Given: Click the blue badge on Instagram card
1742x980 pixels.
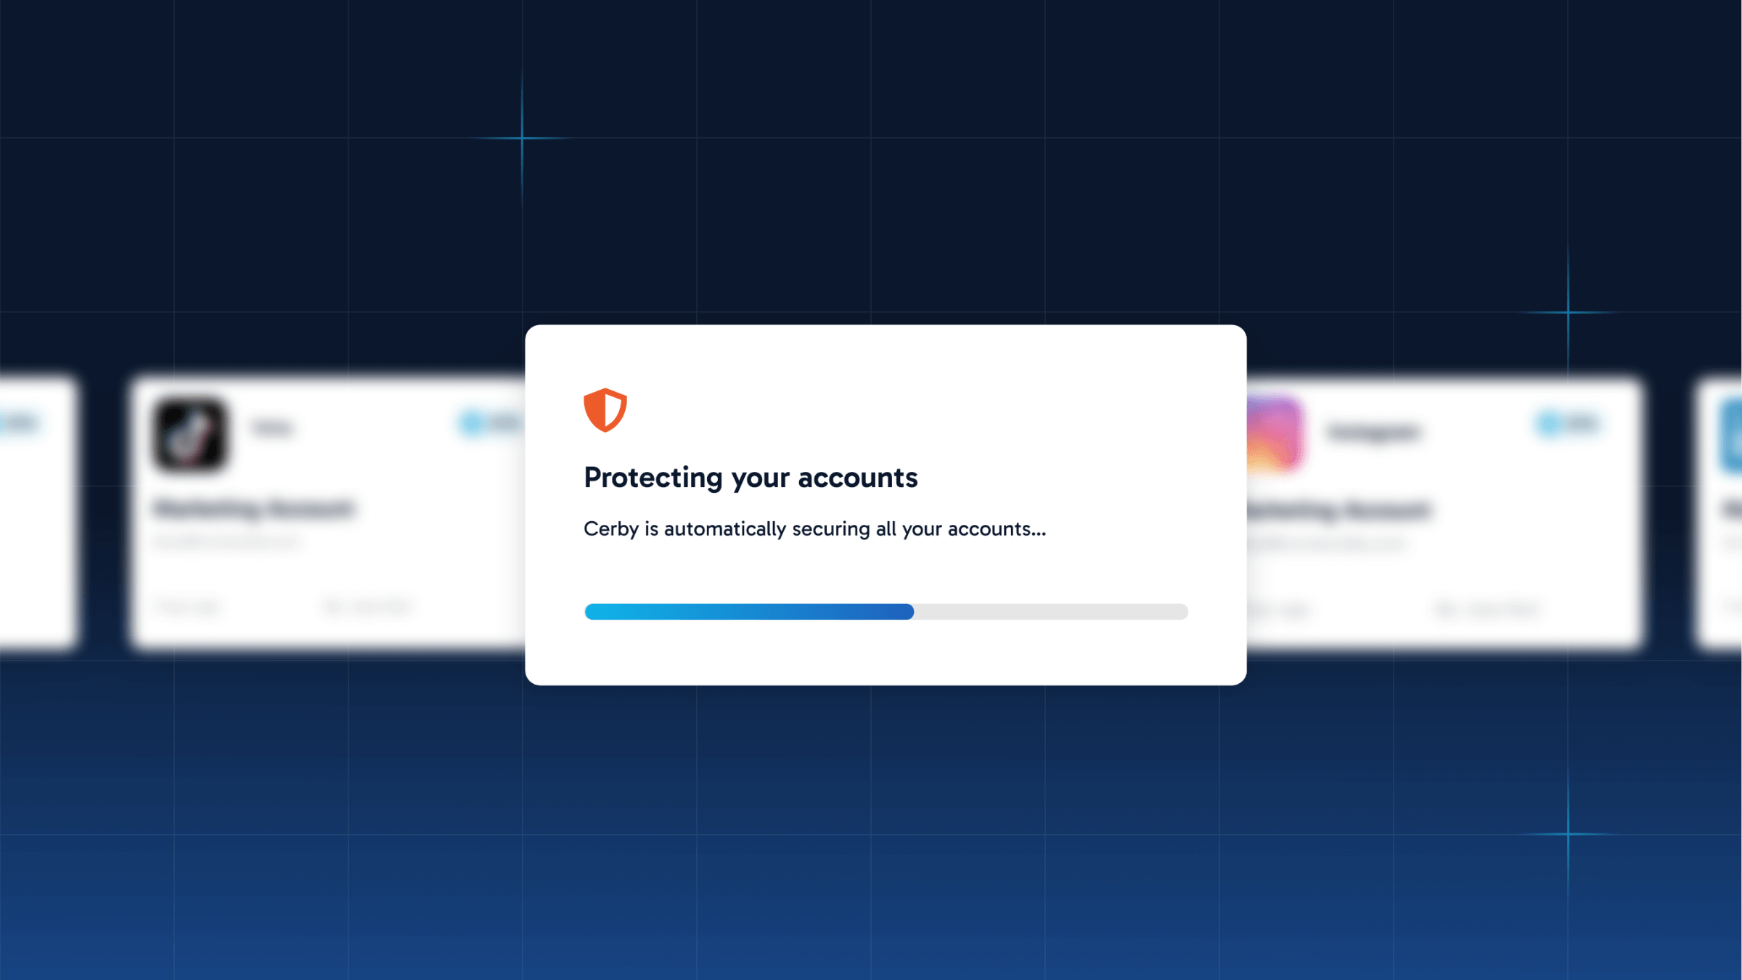Looking at the screenshot, I should click(1568, 423).
